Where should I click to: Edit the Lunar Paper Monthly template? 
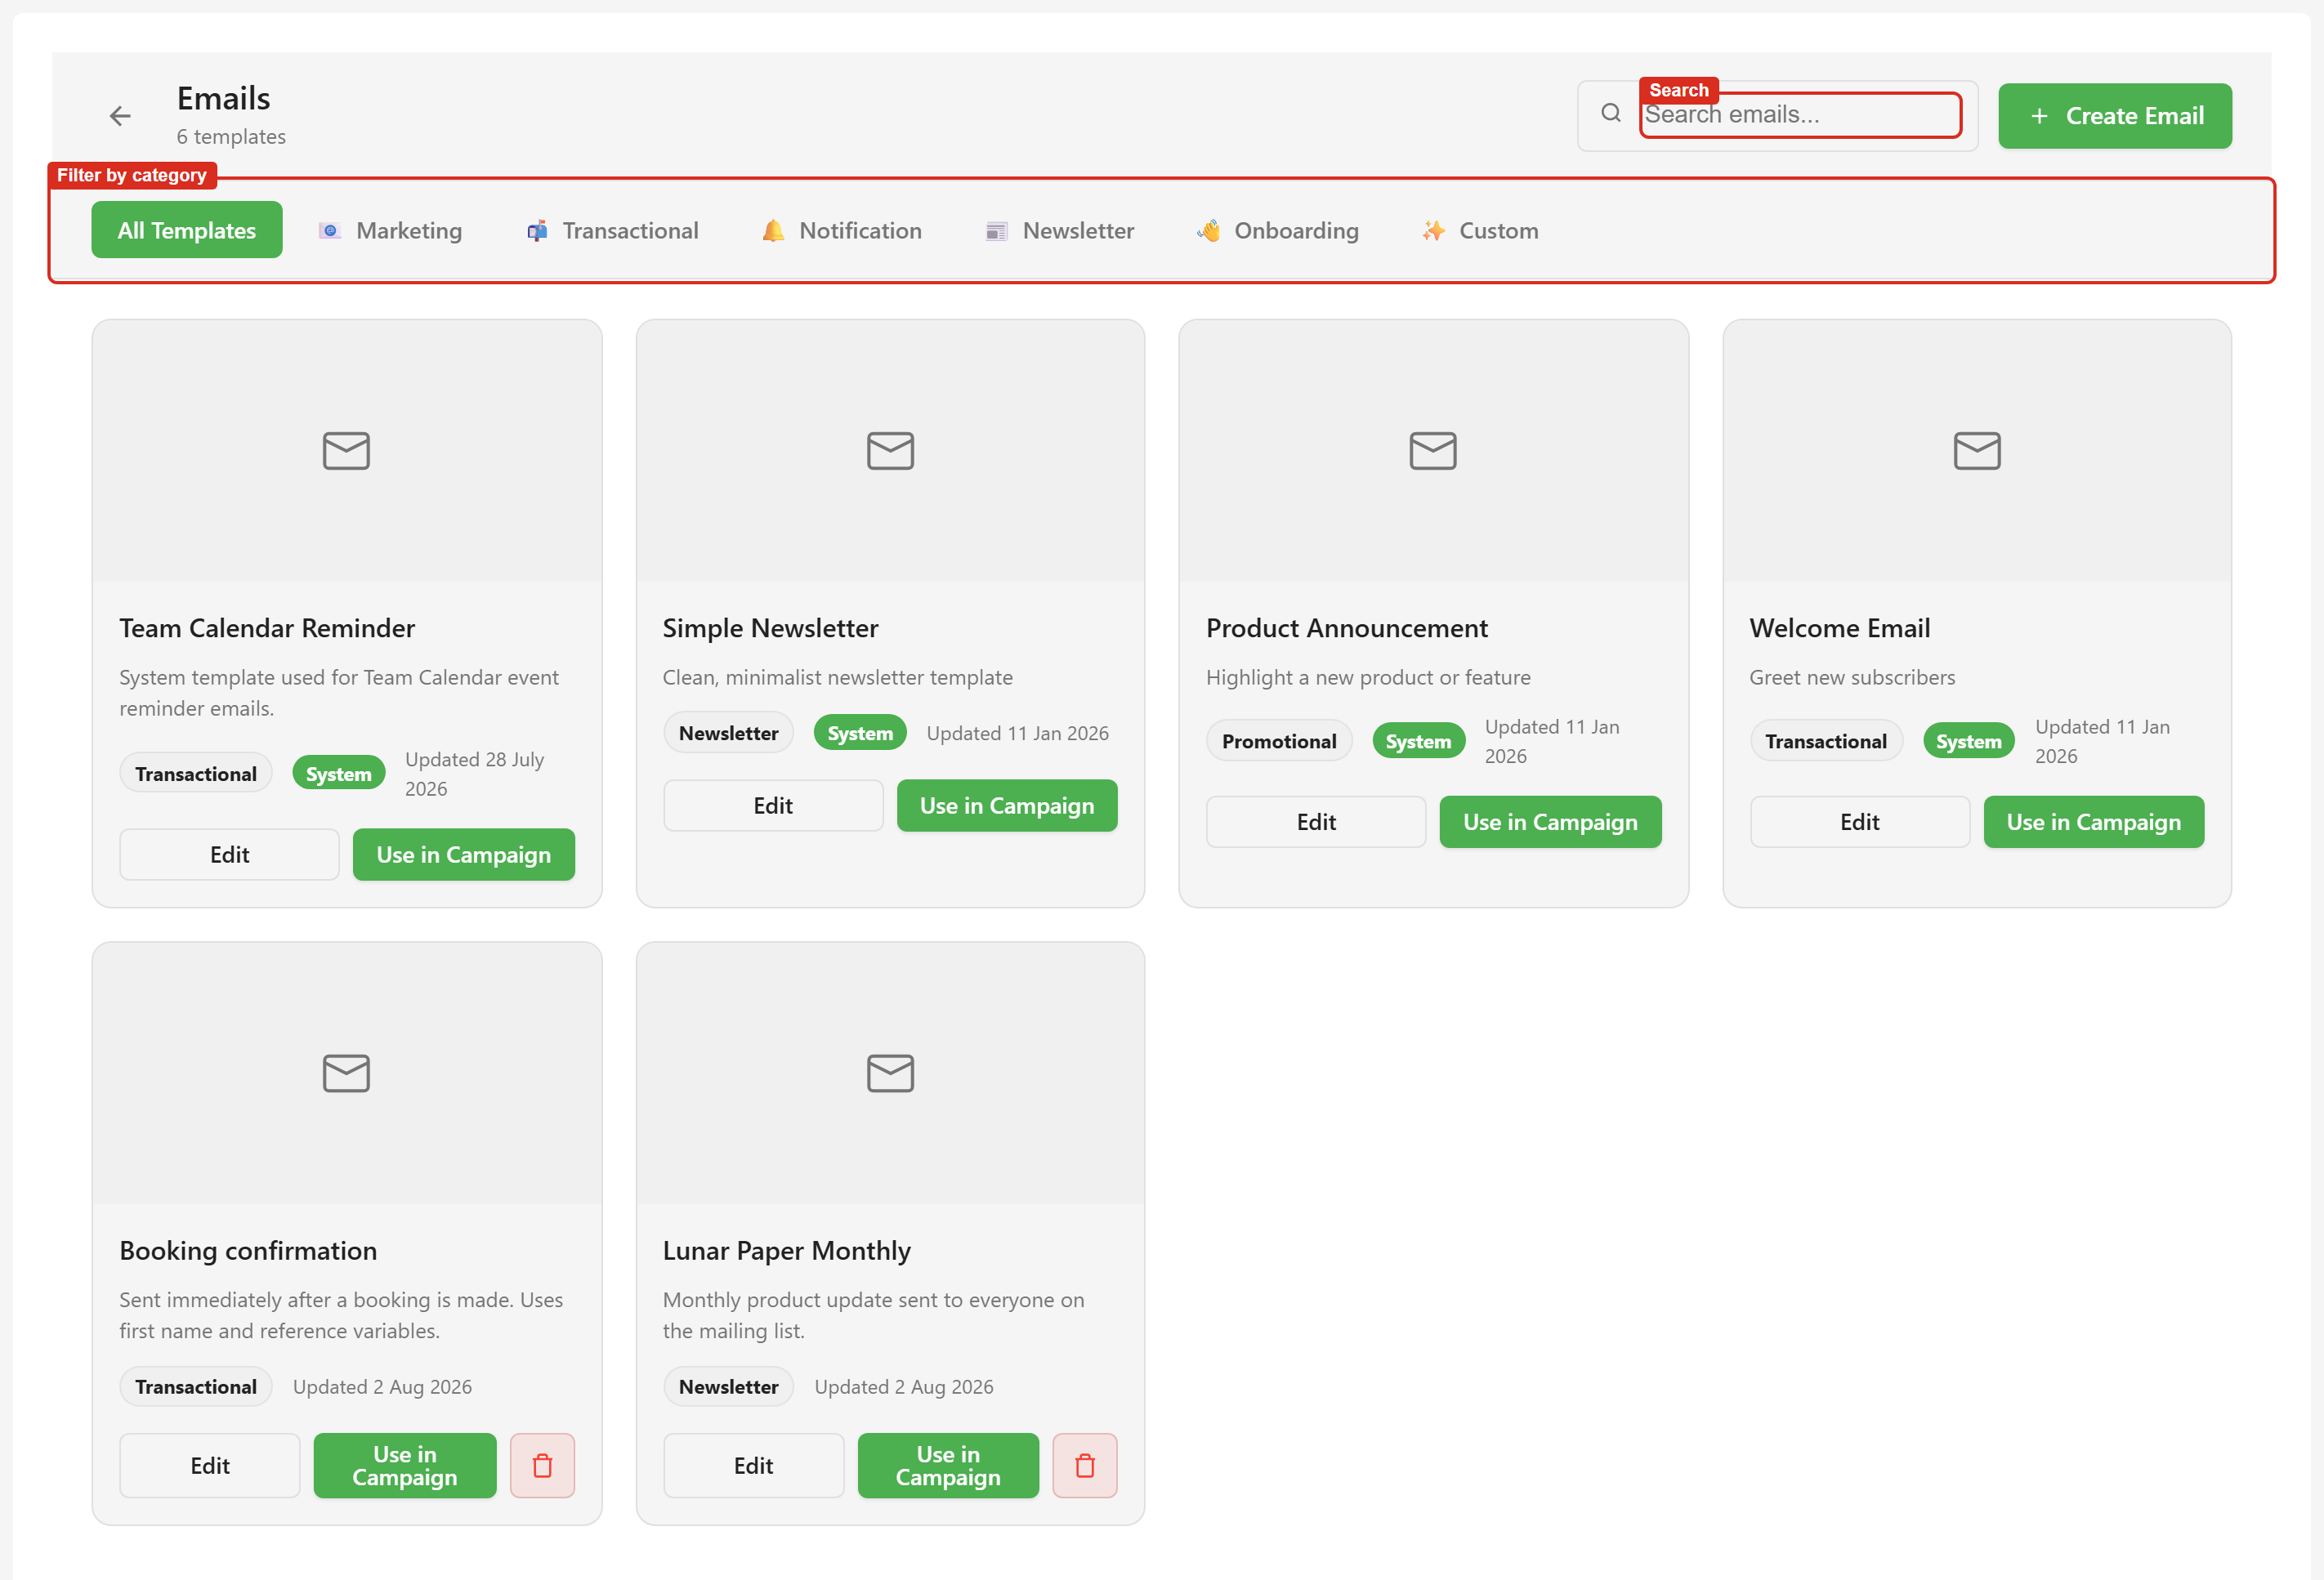click(x=754, y=1465)
